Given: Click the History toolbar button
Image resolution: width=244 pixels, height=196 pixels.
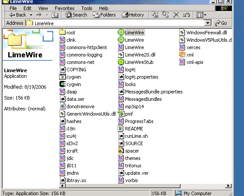Looking at the screenshot, I should [x=133, y=15].
